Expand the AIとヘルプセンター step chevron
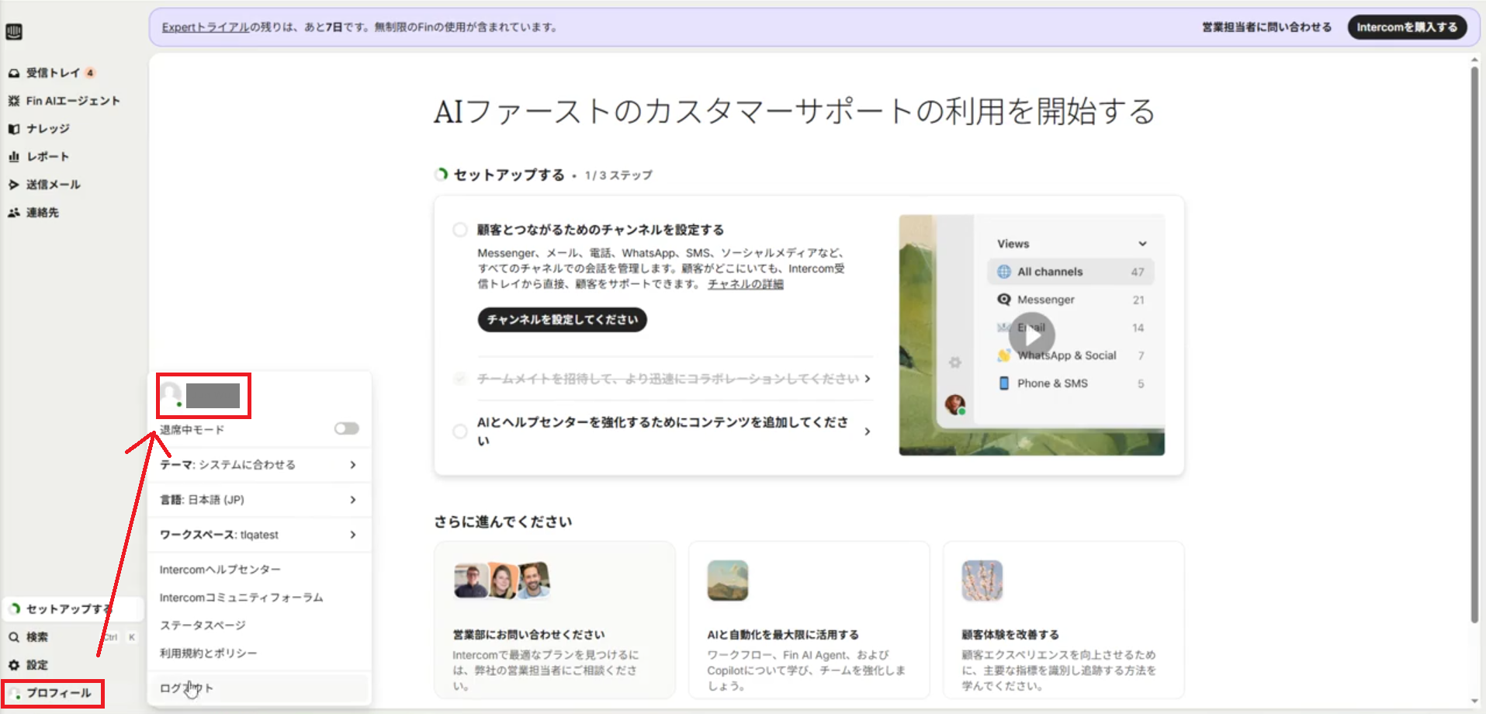The width and height of the screenshot is (1486, 714). (868, 432)
